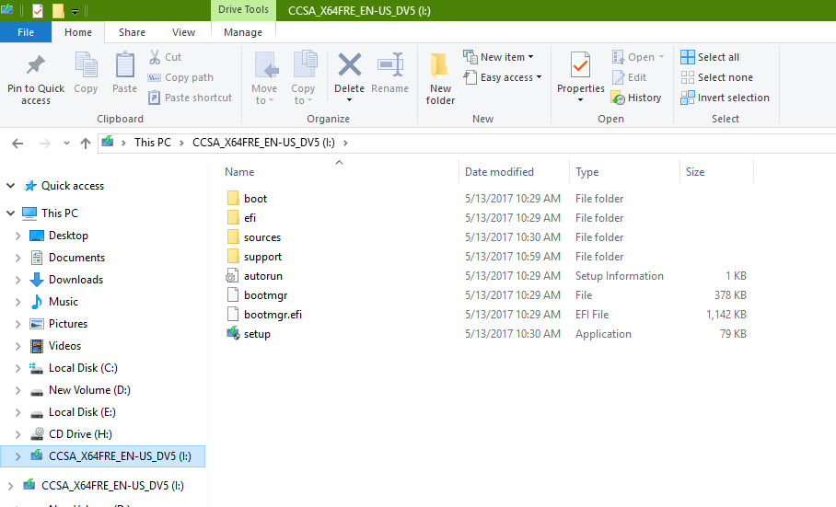
Task: Expand the New Volume (D:) node
Action: click(18, 390)
